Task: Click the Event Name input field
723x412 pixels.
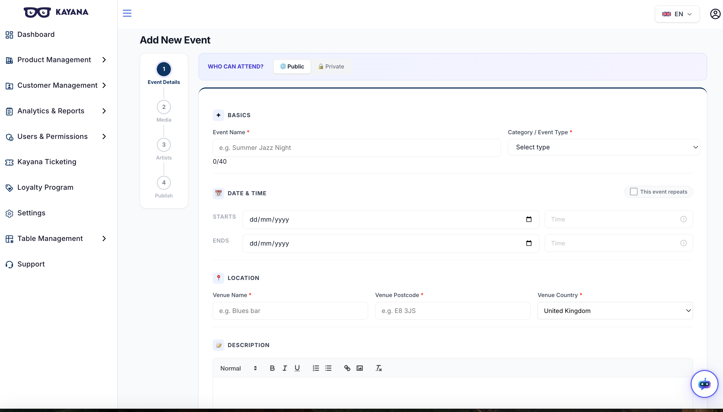Action: [357, 148]
